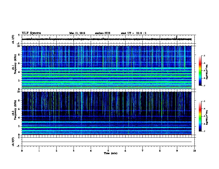
Task: Click inside the ch.2 spectrogram panel
Action: (107, 113)
